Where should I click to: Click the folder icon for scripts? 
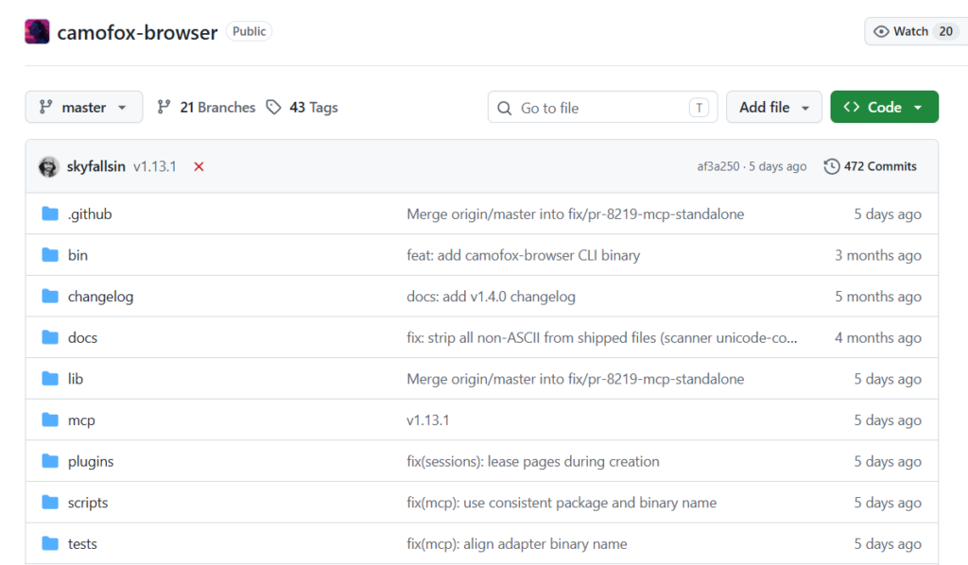(50, 503)
